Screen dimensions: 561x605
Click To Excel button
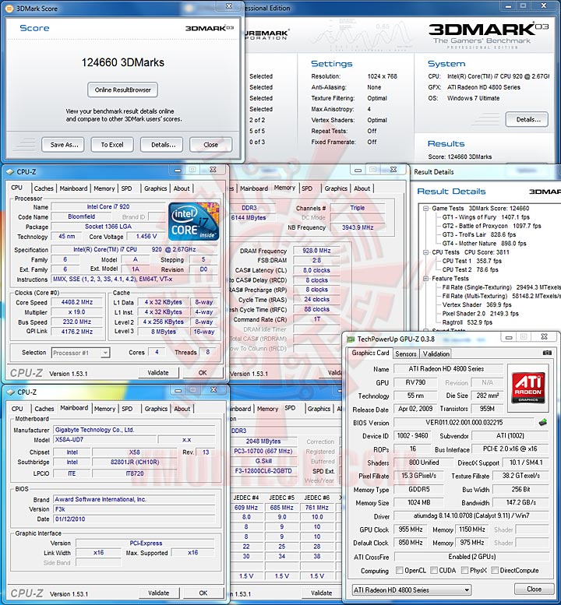(112, 145)
